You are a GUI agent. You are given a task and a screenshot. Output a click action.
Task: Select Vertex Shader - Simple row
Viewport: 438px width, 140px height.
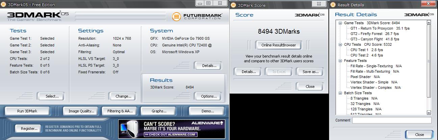(374, 82)
